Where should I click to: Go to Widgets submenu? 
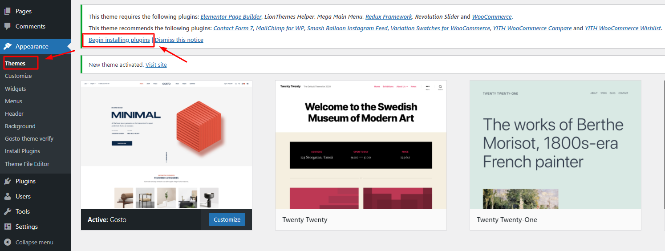tap(16, 89)
